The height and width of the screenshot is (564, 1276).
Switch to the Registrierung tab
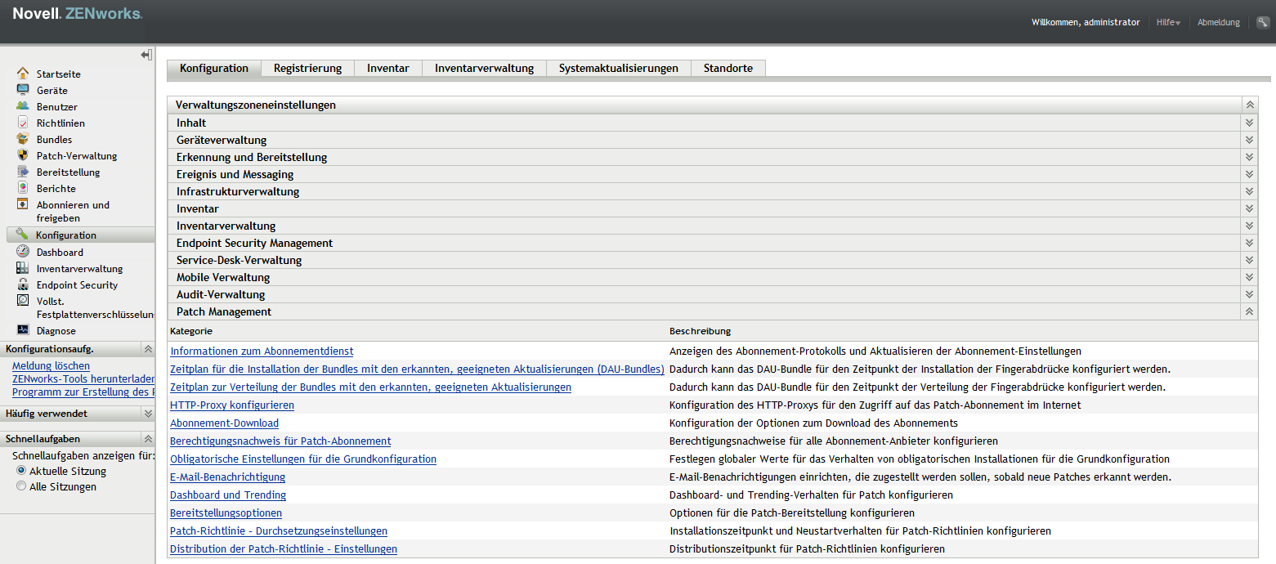pyautogui.click(x=307, y=68)
